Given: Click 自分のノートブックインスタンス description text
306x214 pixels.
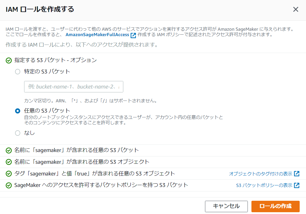Looking at the screenshot, I should pos(124,120).
